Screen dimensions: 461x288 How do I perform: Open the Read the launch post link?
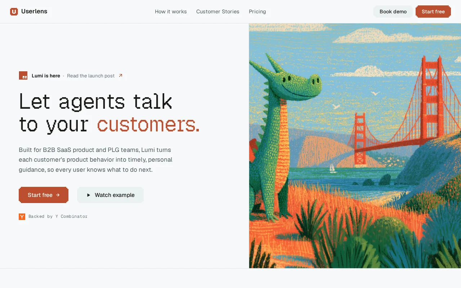point(91,76)
